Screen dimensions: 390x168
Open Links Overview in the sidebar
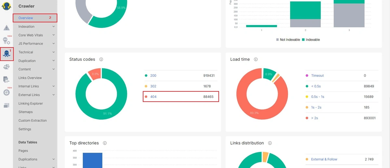coord(30,78)
